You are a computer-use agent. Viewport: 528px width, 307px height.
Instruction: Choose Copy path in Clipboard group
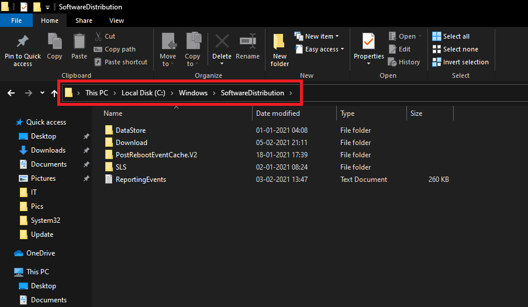point(115,49)
